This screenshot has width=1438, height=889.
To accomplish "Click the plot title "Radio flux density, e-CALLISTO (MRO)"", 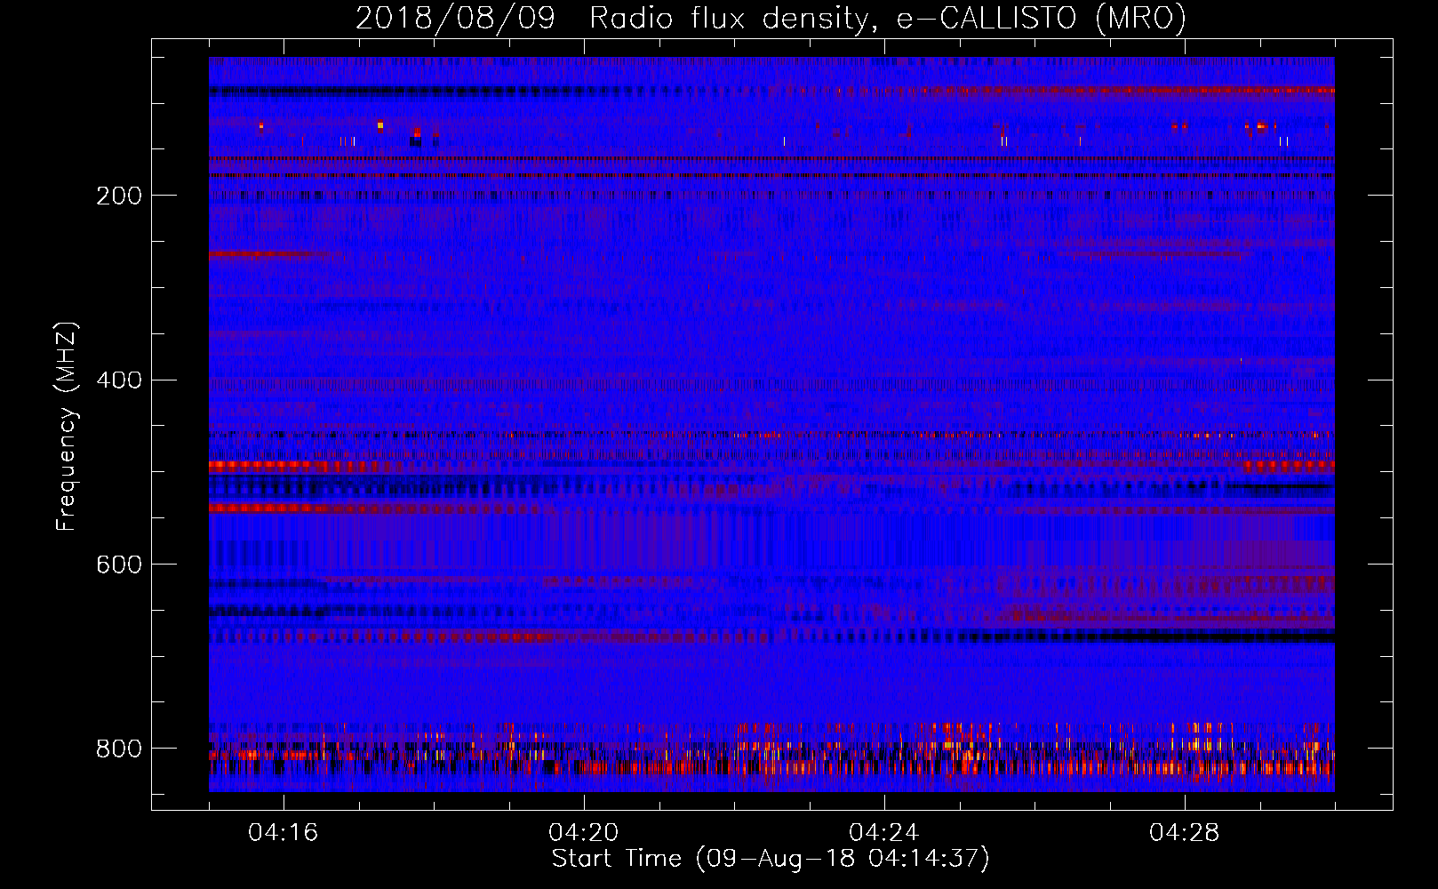I will [x=888, y=18].
